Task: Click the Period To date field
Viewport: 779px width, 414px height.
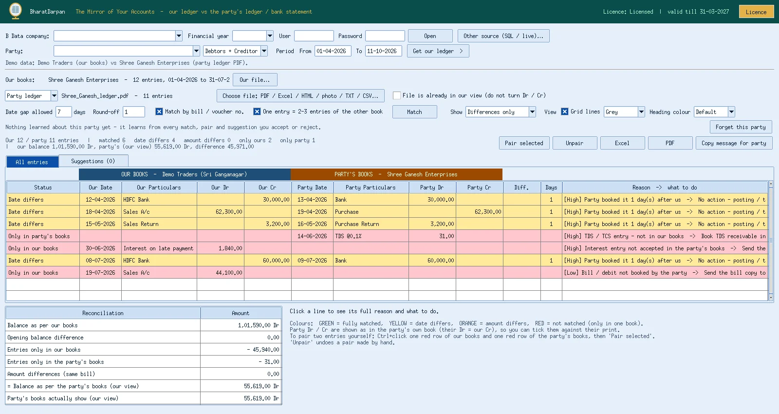Action: pyautogui.click(x=384, y=51)
